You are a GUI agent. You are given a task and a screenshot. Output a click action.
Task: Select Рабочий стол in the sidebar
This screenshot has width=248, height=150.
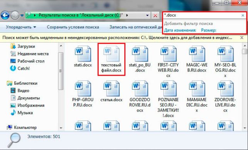(x=27, y=61)
